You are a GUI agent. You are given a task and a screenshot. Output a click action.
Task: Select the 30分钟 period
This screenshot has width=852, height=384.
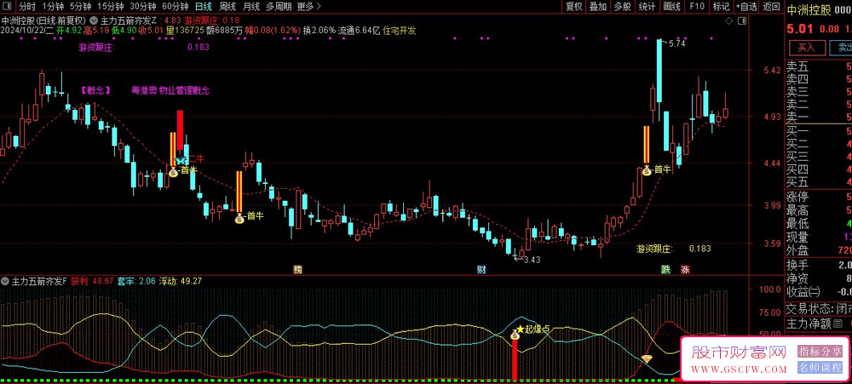(143, 7)
